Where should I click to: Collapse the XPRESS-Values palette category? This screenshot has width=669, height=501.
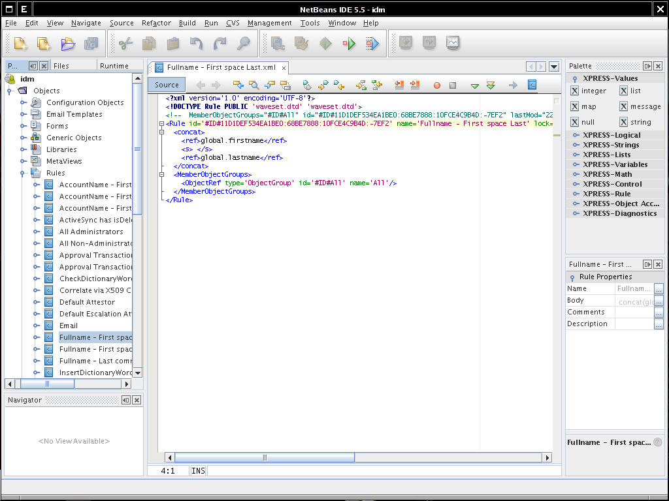click(x=575, y=79)
